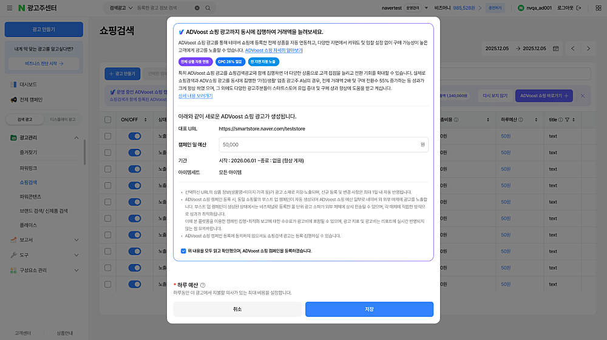Click the ADVoost 쇼핑 바로가기 button
The width and height of the screenshot is (607, 340).
point(544,96)
